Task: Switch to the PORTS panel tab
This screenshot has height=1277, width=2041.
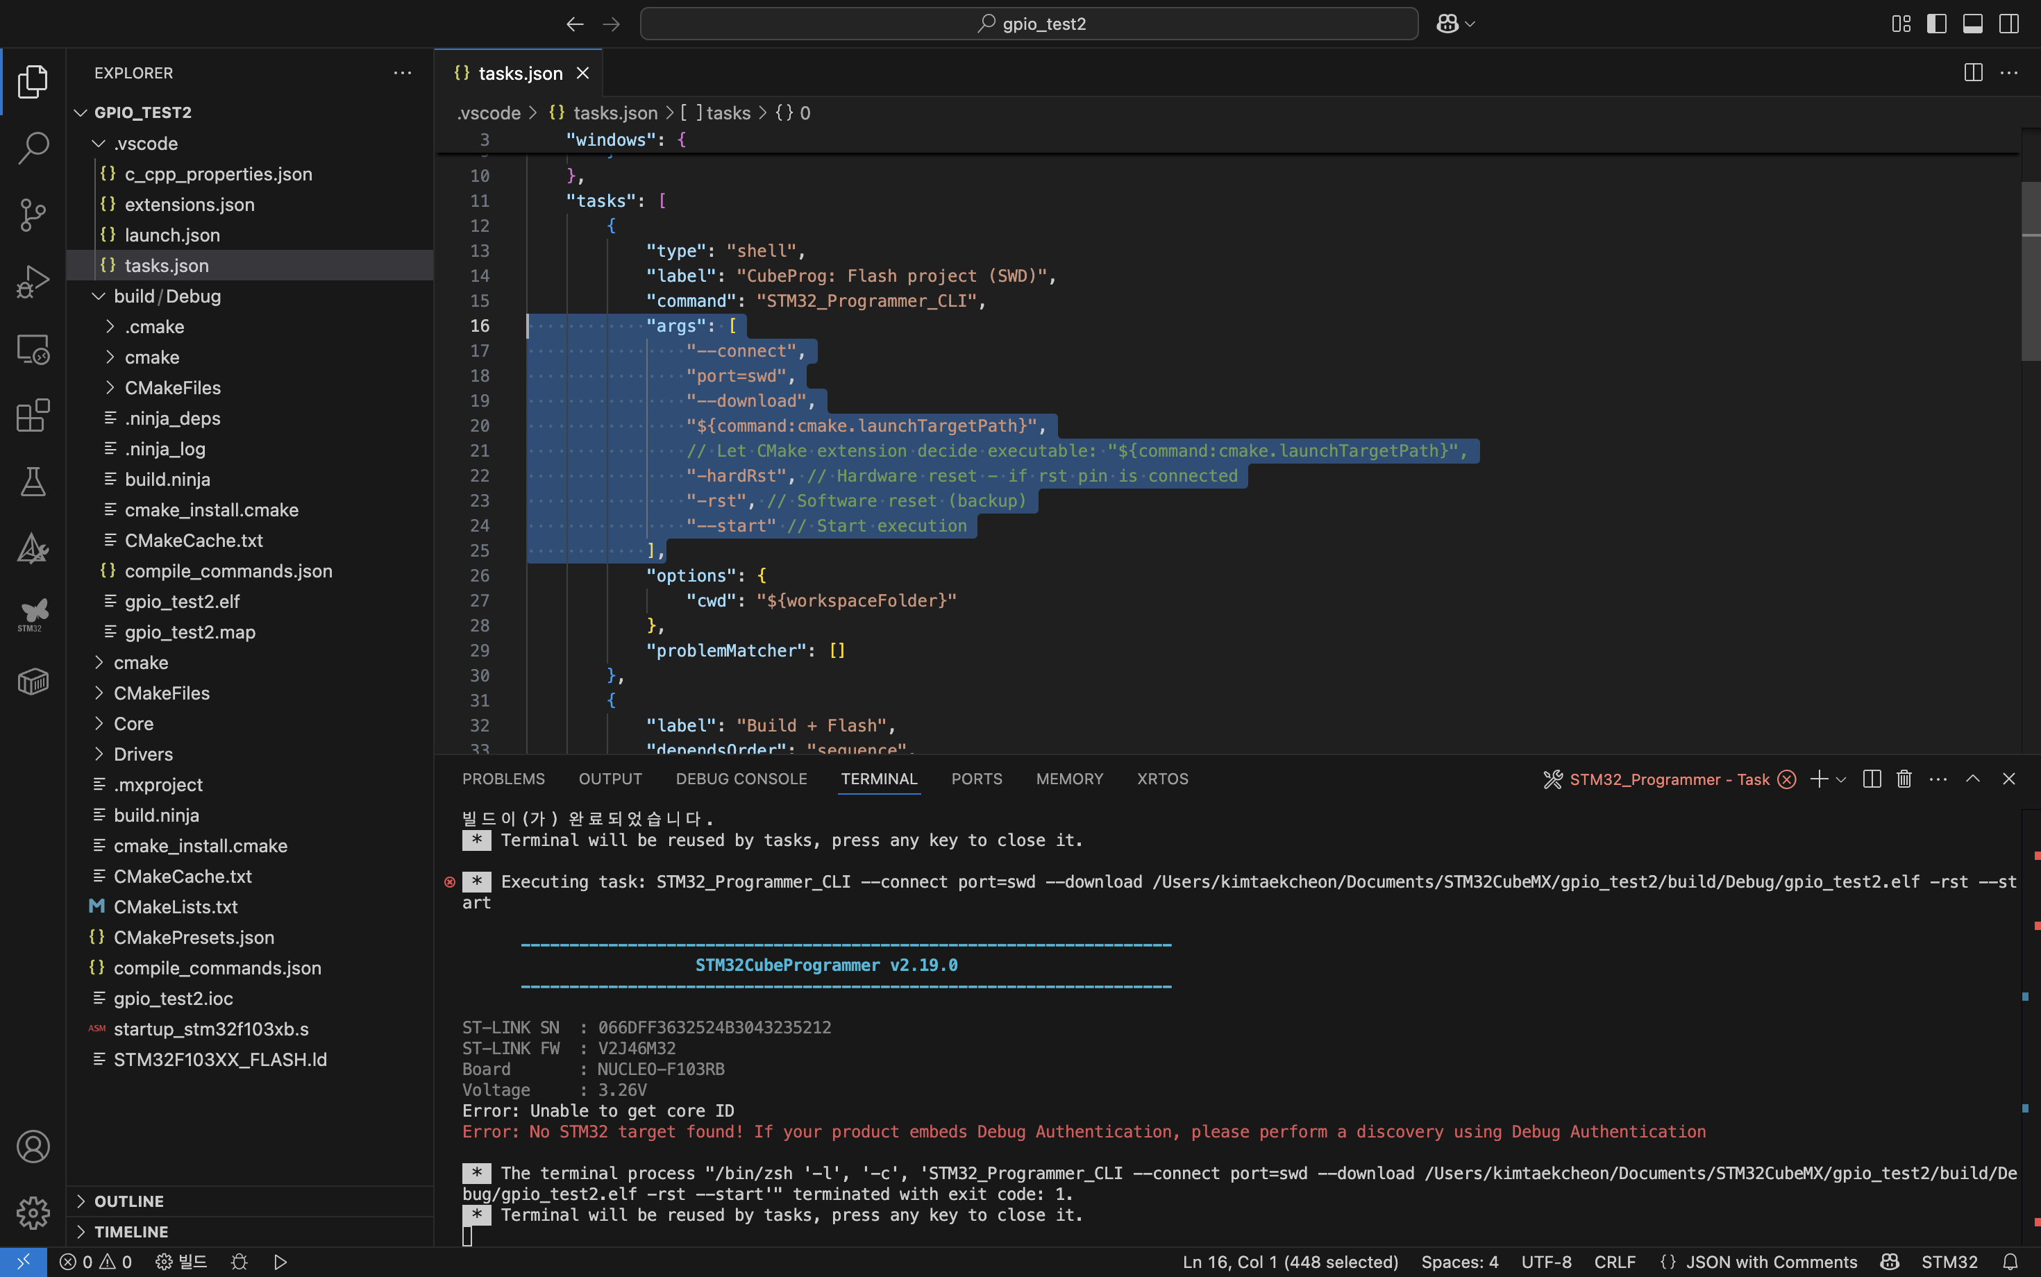Action: click(977, 779)
